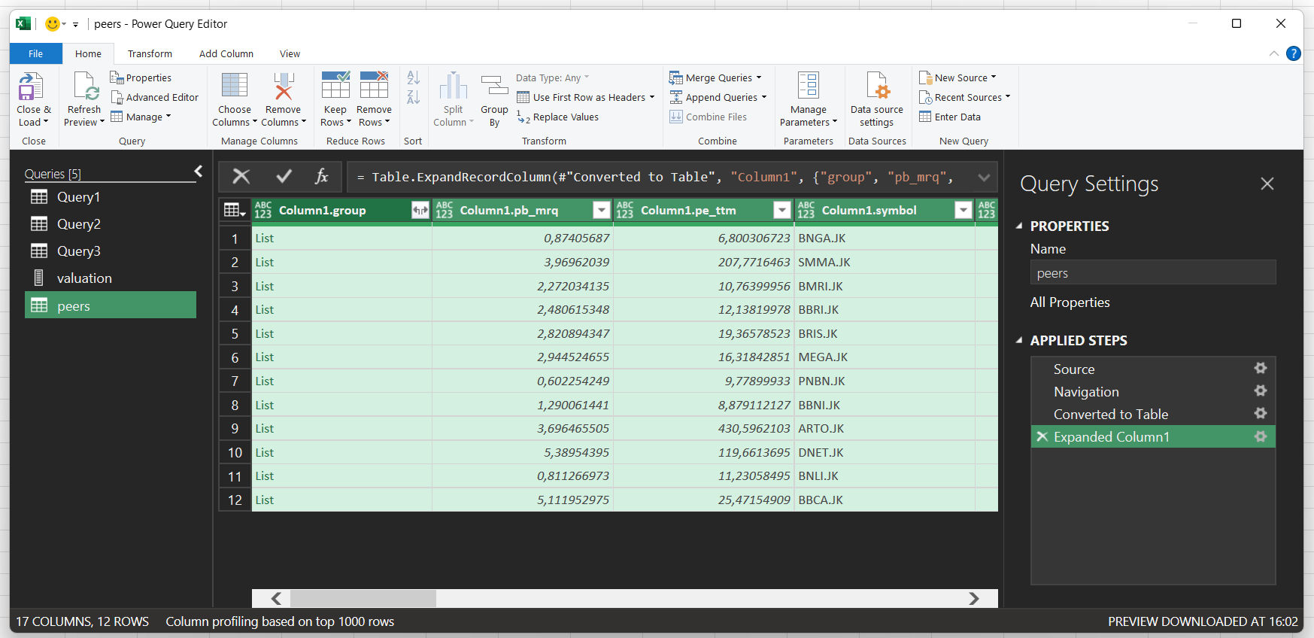The image size is (1314, 638).
Task: Open the Add Column tab
Action: click(226, 54)
